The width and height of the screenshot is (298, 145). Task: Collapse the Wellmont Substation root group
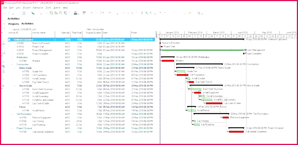pyautogui.click(x=9, y=40)
